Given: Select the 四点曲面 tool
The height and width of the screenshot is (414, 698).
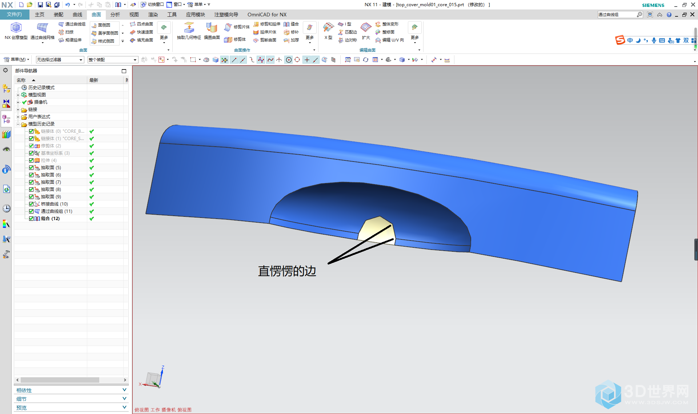Looking at the screenshot, I should [141, 24].
